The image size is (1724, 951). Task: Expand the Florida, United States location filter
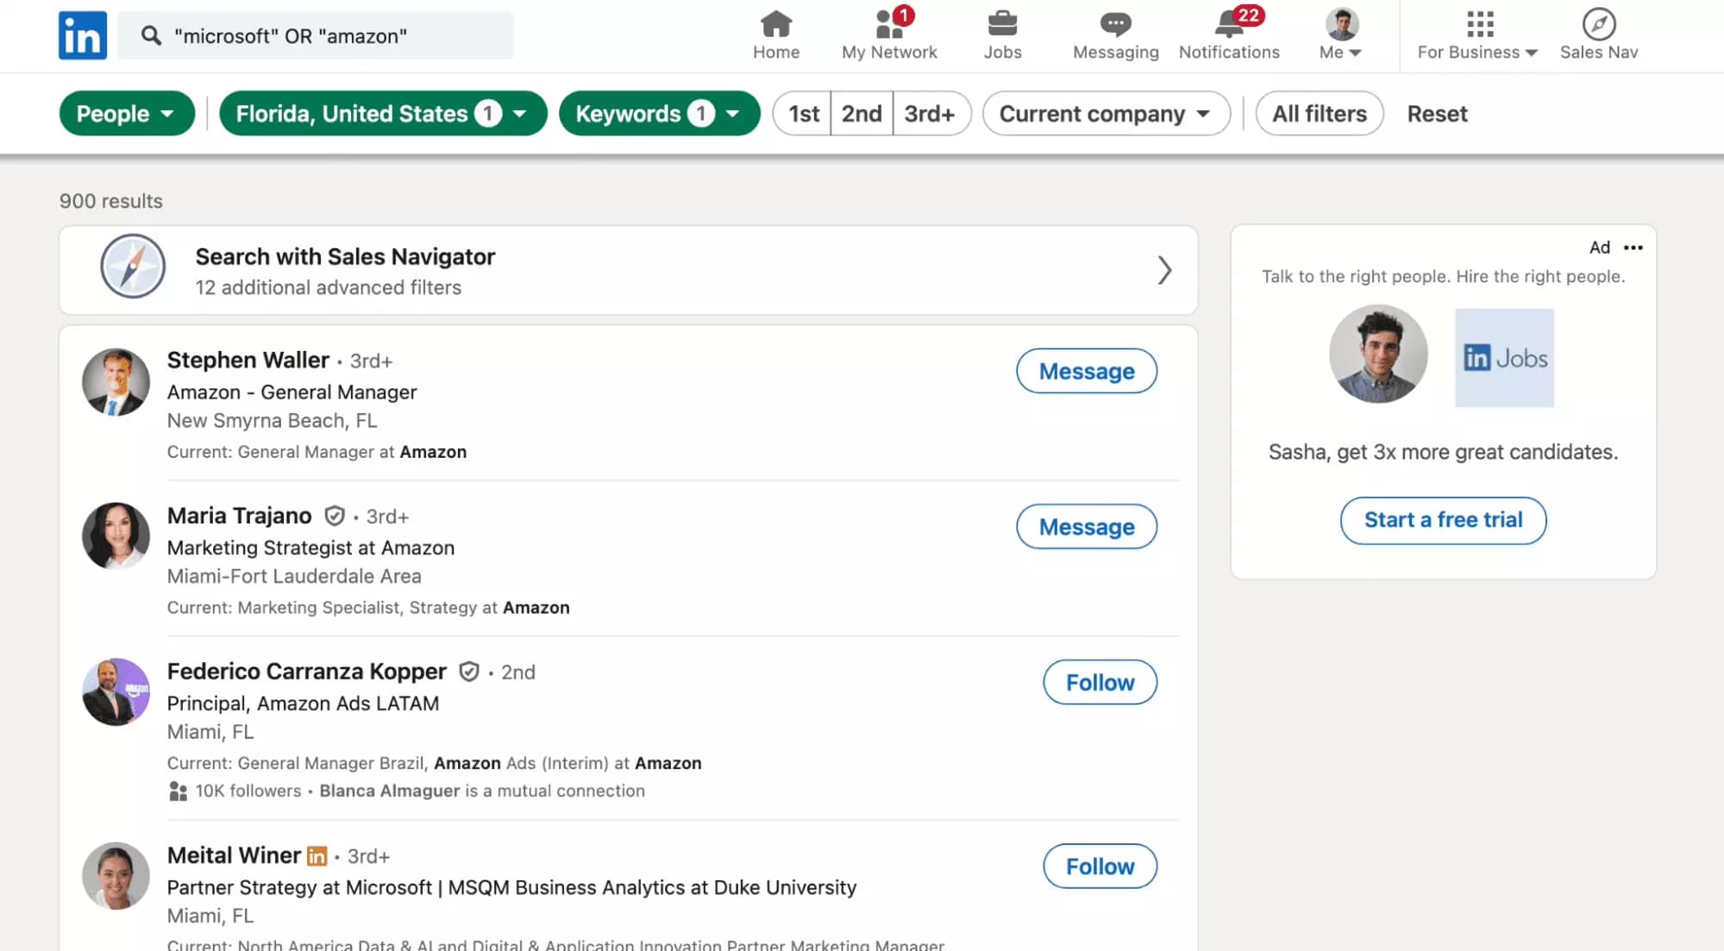coord(383,114)
